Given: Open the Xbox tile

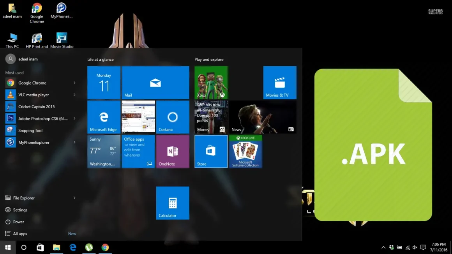Looking at the screenshot, I should [x=211, y=83].
